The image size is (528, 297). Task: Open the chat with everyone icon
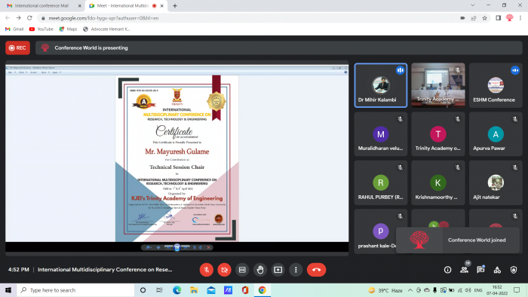480,270
